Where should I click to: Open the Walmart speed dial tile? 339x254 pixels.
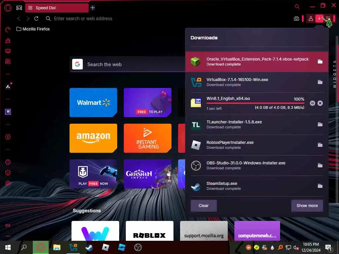pos(93,103)
